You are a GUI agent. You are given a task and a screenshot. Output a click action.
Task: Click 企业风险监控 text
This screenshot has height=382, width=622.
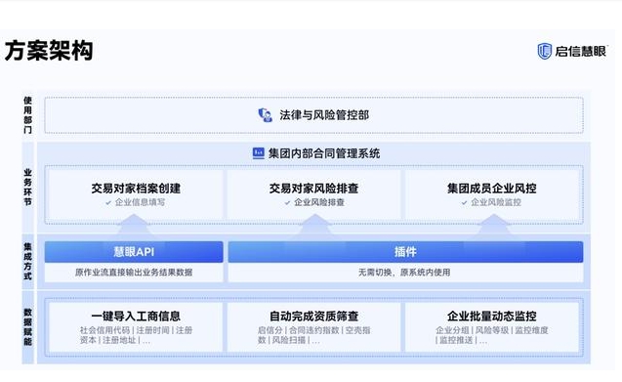[x=496, y=202]
